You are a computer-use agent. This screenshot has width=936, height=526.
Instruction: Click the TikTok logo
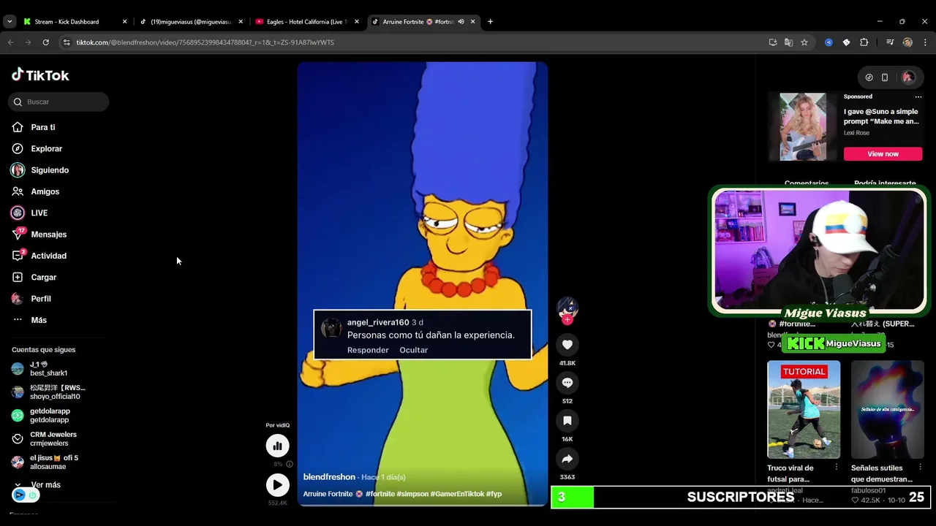click(40, 75)
